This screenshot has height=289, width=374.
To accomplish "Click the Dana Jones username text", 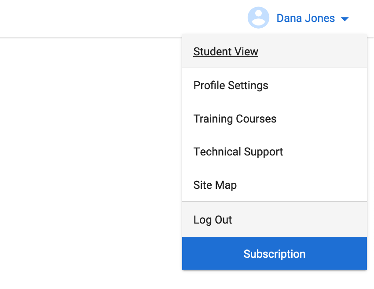I will coord(305,18).
